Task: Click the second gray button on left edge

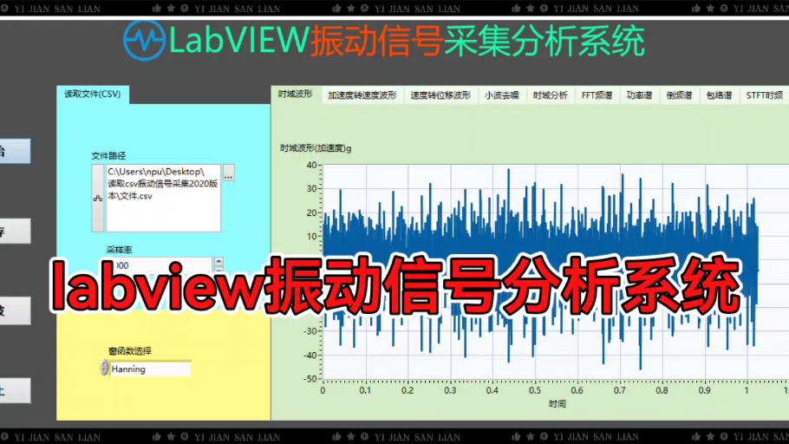Action: click(15, 231)
